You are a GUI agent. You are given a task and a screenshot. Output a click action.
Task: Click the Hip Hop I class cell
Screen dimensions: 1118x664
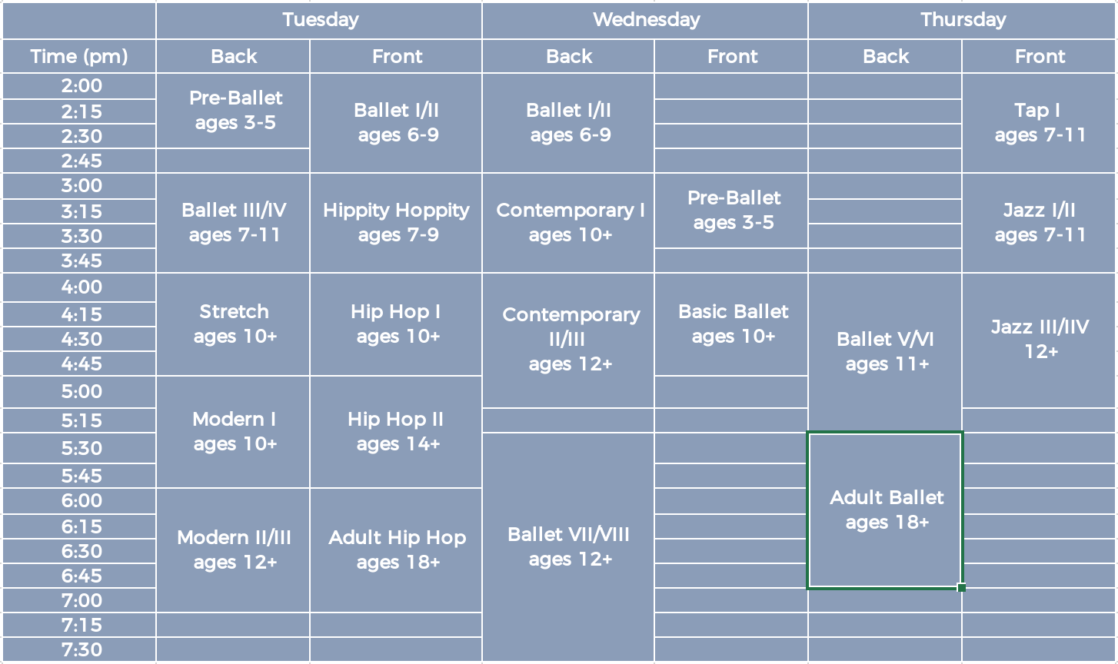tap(396, 324)
